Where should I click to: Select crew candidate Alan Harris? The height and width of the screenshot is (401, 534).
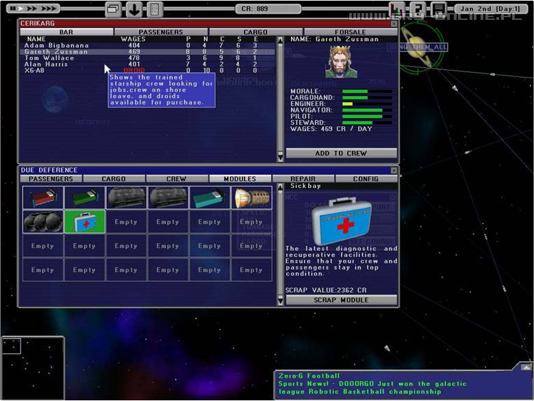(149, 64)
